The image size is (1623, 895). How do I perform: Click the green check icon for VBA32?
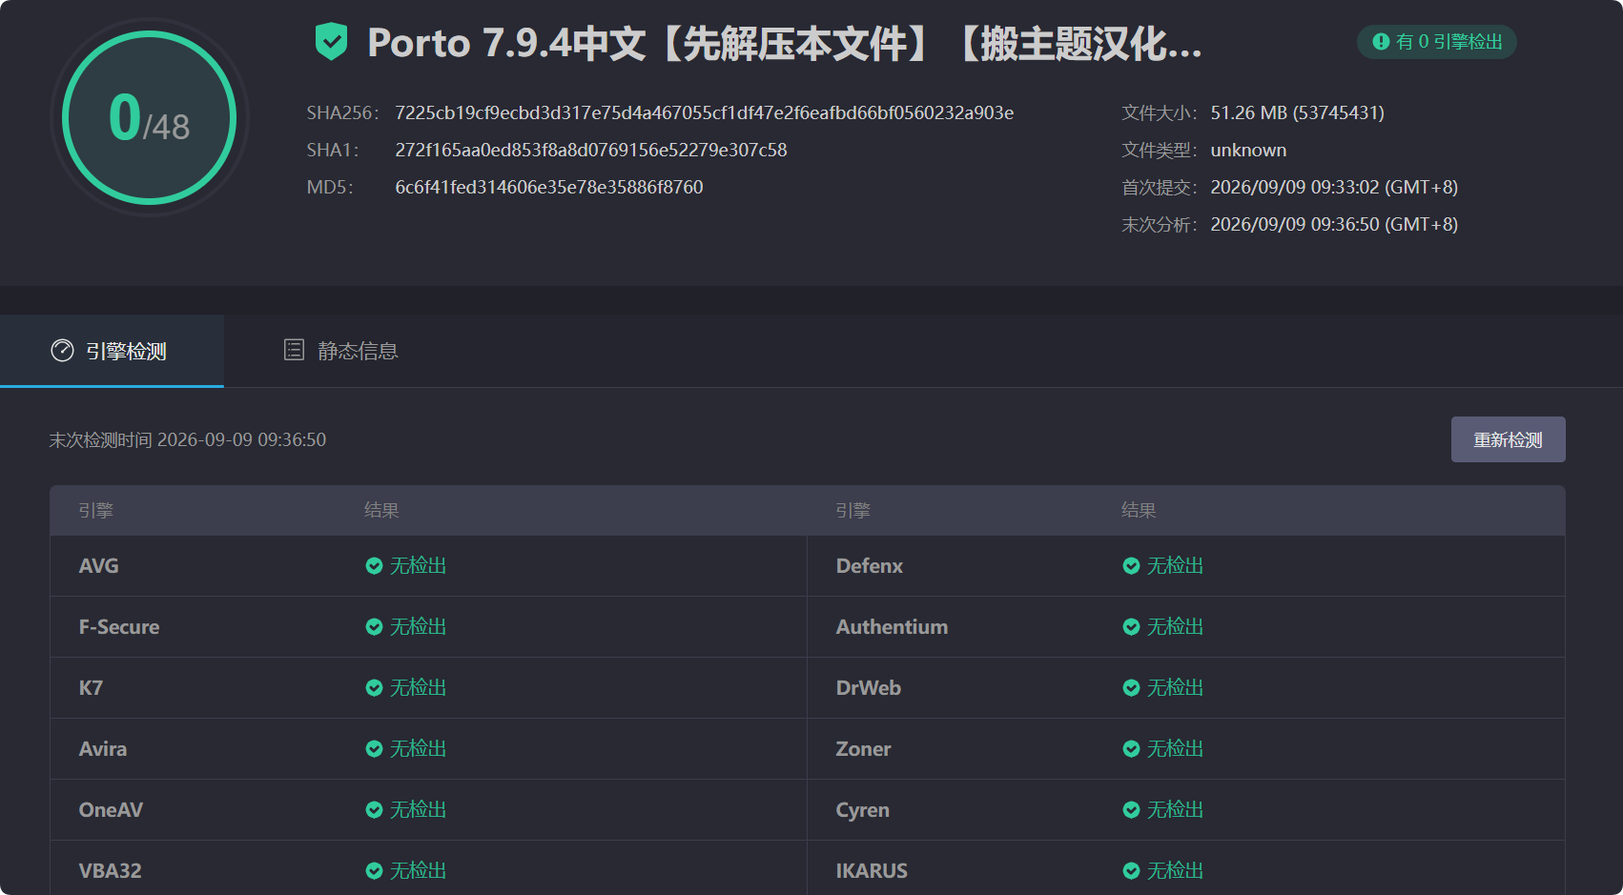374,871
